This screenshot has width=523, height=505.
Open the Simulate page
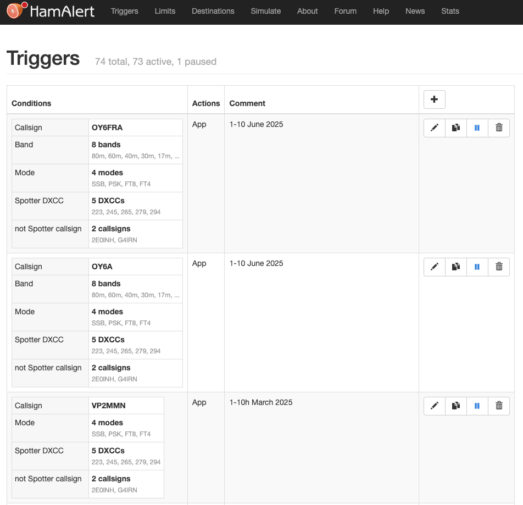(x=265, y=11)
